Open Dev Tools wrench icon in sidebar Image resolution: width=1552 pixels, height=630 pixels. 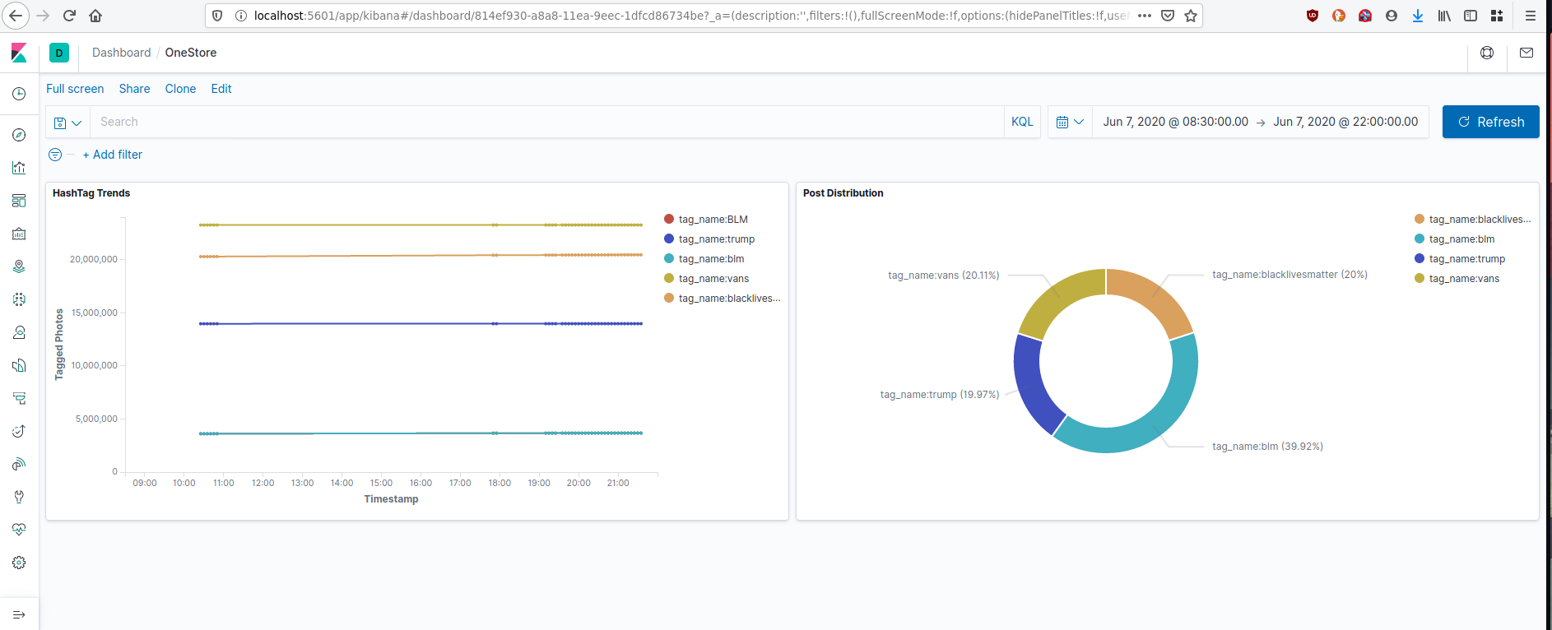pos(19,497)
